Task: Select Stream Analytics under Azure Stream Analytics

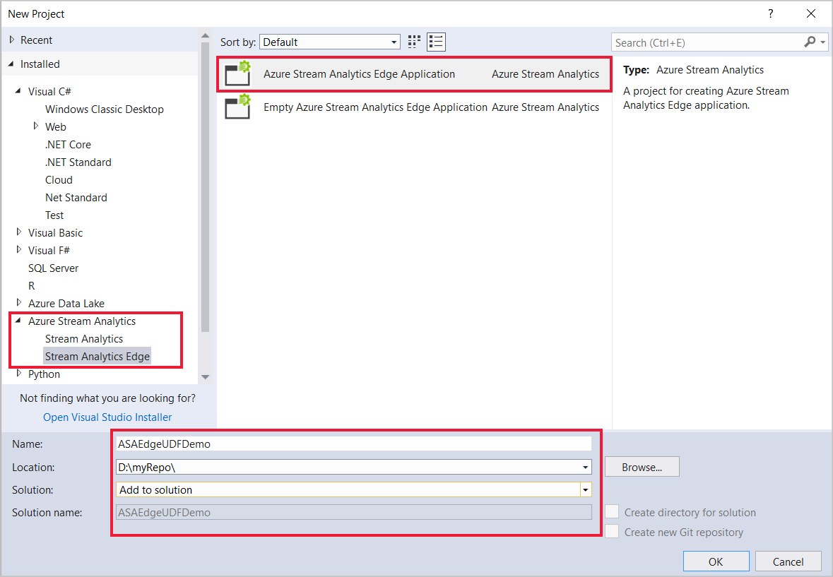Action: (x=83, y=338)
